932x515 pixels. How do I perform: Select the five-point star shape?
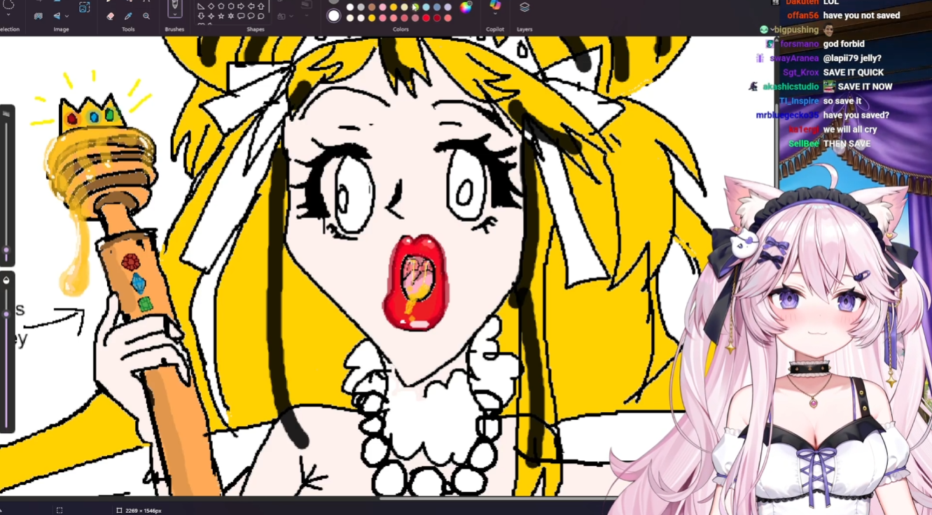pos(221,16)
